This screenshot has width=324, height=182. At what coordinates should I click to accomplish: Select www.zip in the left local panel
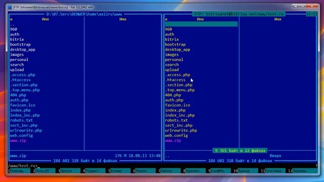[x=18, y=141]
